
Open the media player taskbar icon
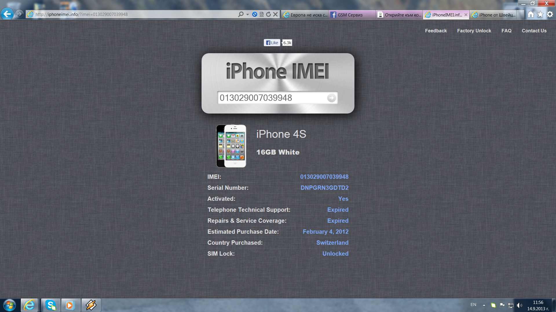point(71,305)
